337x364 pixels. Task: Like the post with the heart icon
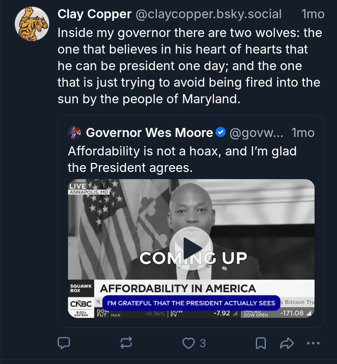[x=188, y=343]
